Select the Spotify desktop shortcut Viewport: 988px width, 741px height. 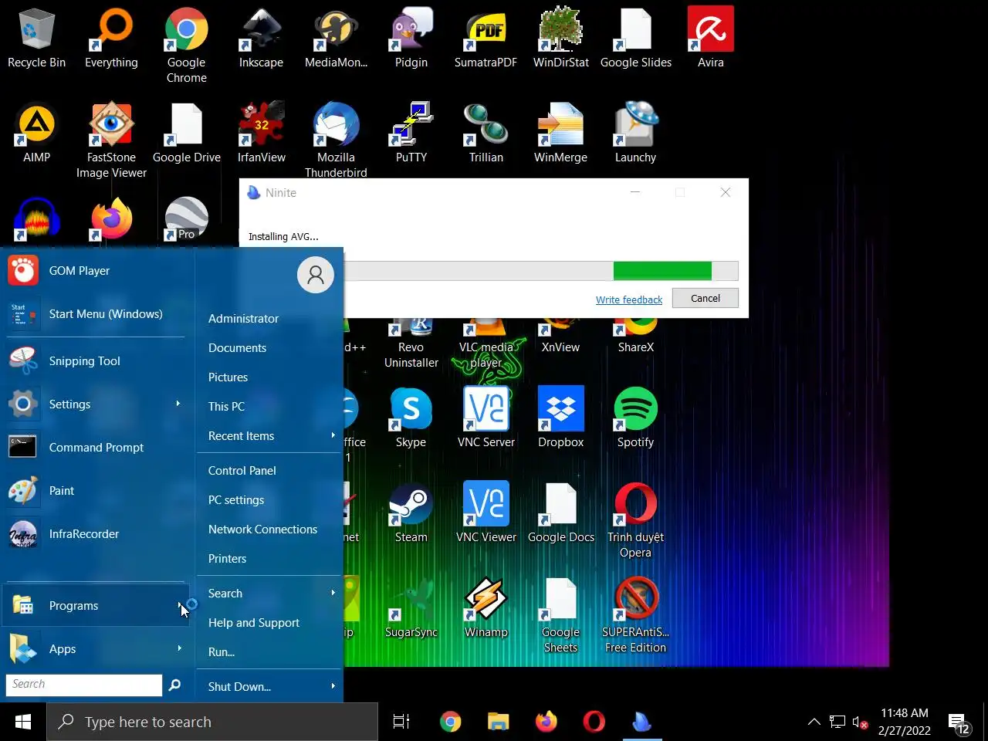[x=635, y=418]
